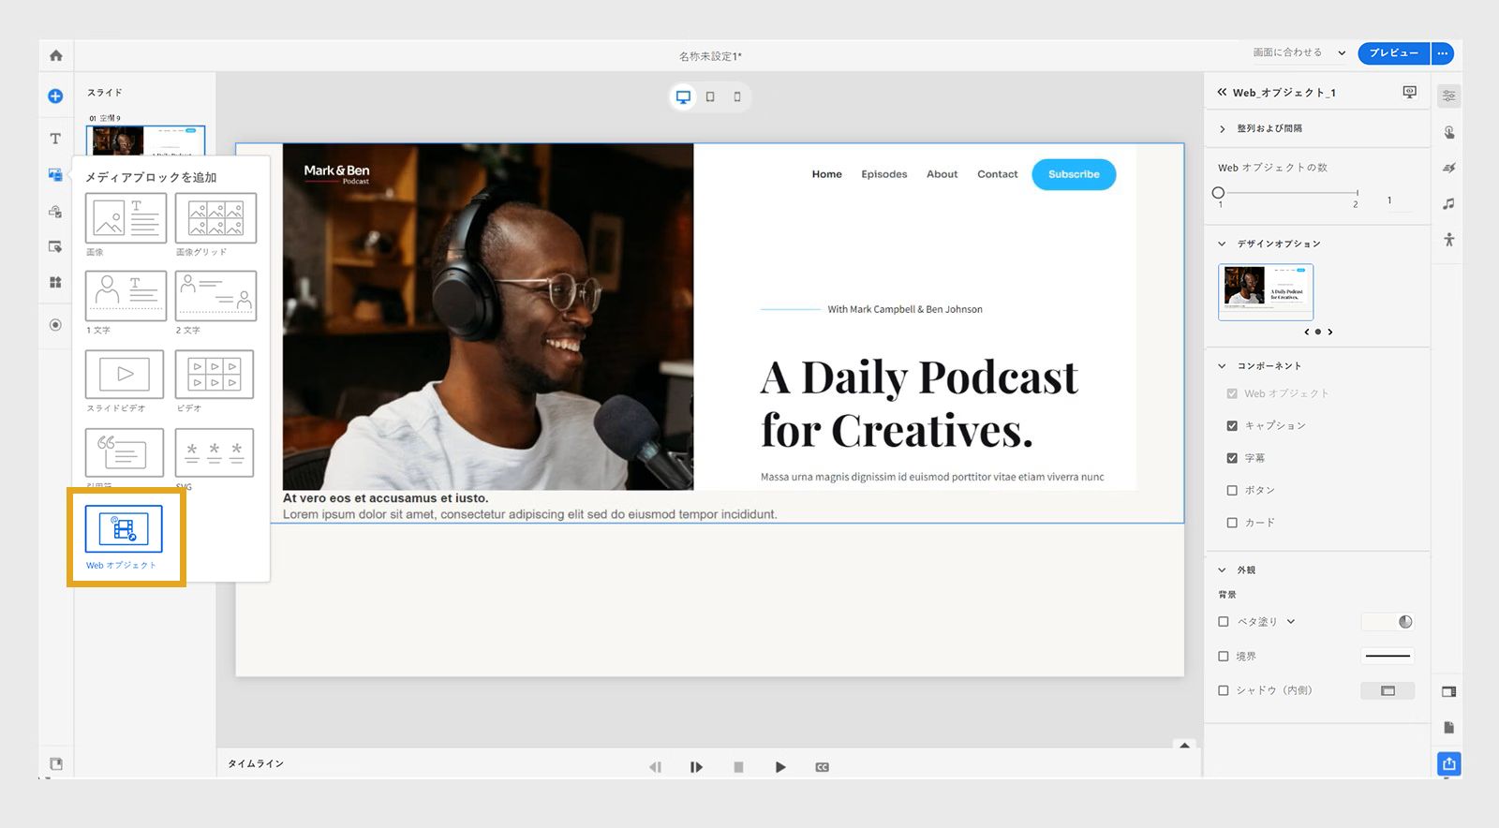Click the プレビュー button
The width and height of the screenshot is (1499, 828).
tap(1394, 53)
